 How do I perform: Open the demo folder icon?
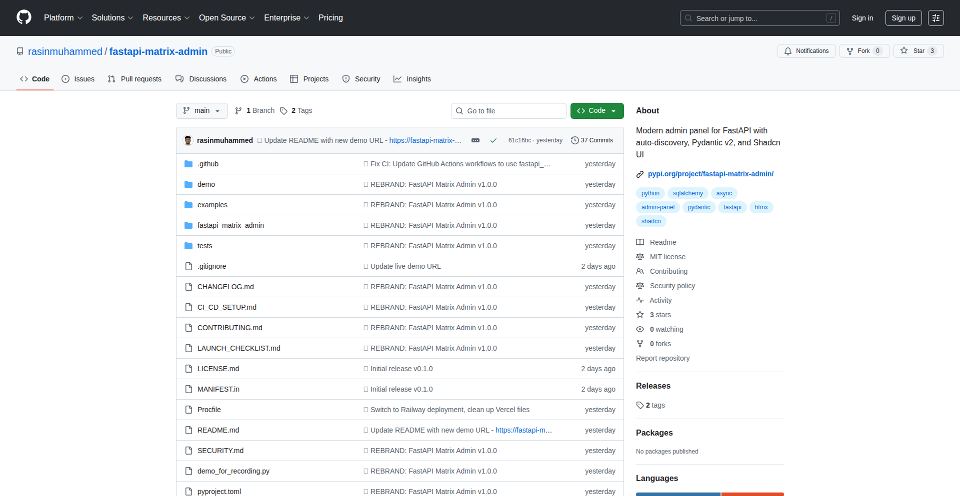[x=188, y=184]
